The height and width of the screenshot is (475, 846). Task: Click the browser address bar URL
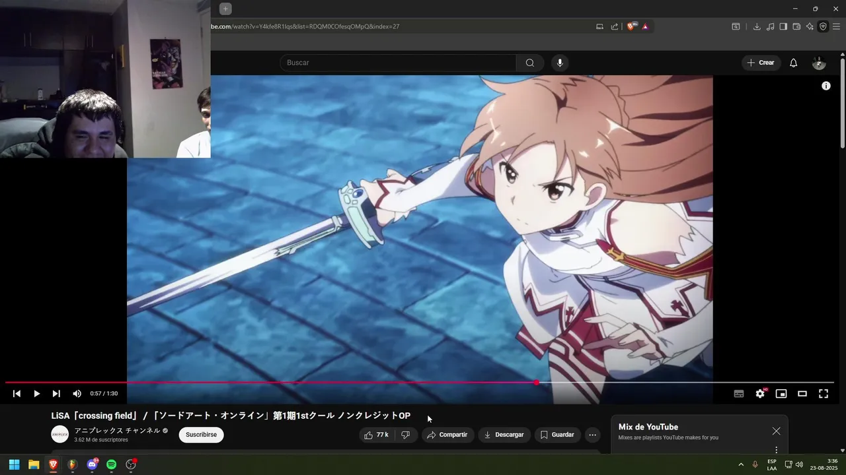pos(305,26)
